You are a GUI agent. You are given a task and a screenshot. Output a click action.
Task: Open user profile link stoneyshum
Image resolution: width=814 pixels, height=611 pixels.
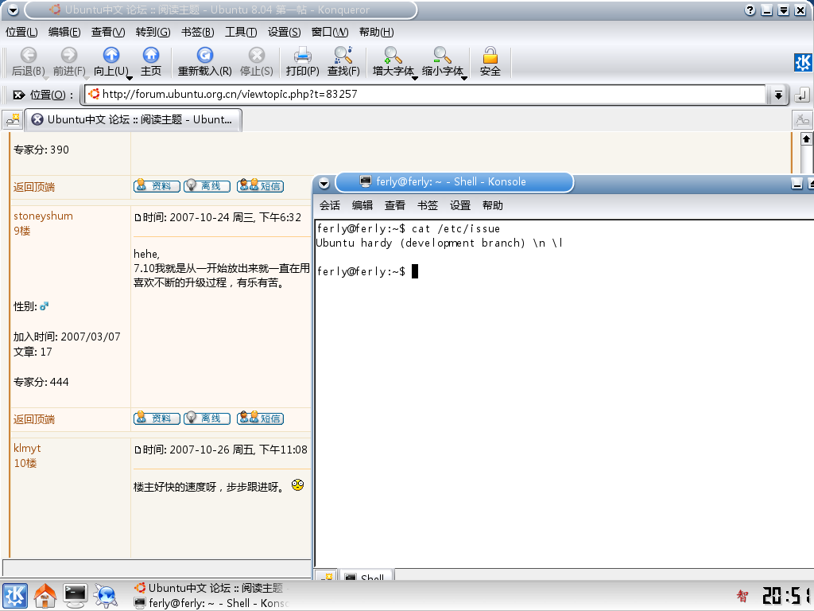coord(43,216)
